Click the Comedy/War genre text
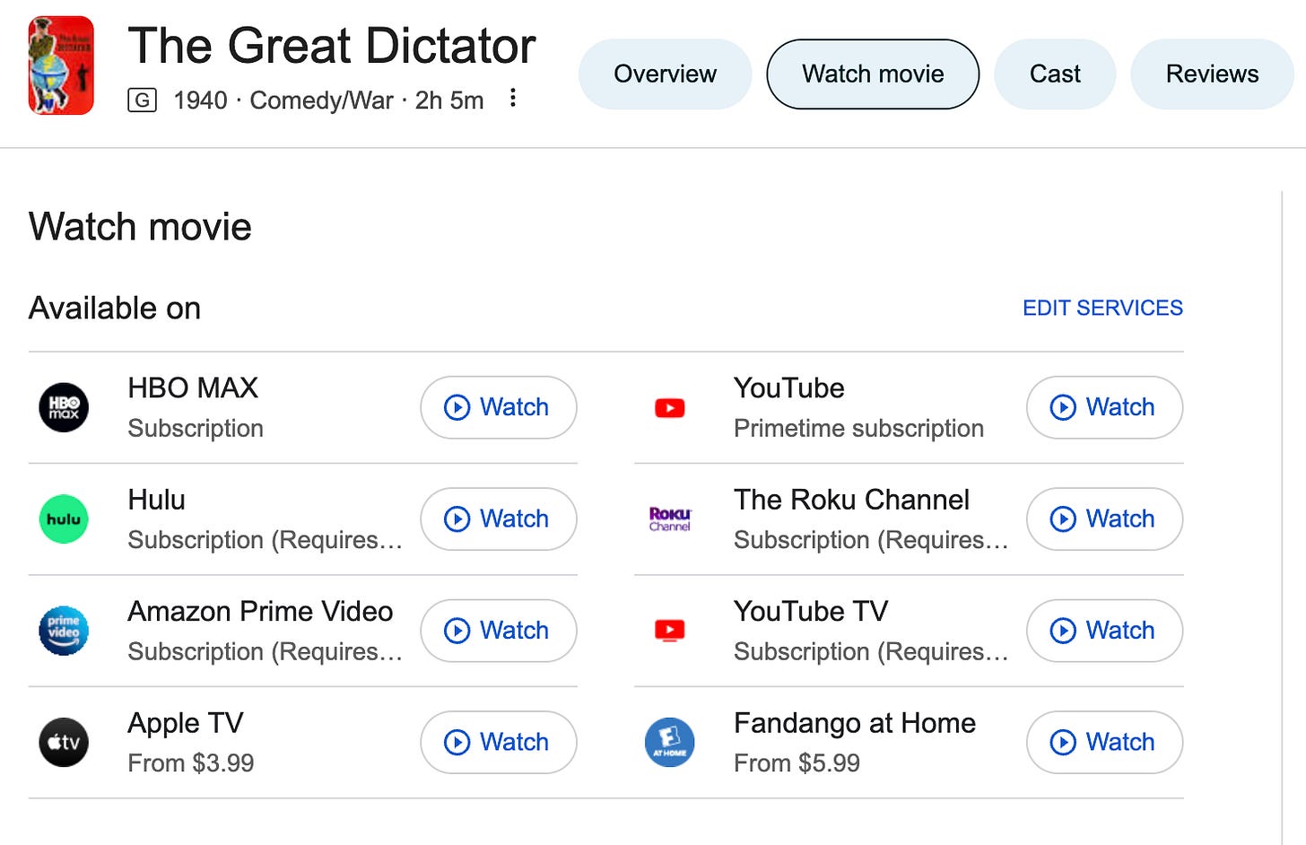The image size is (1306, 845). coord(321,100)
